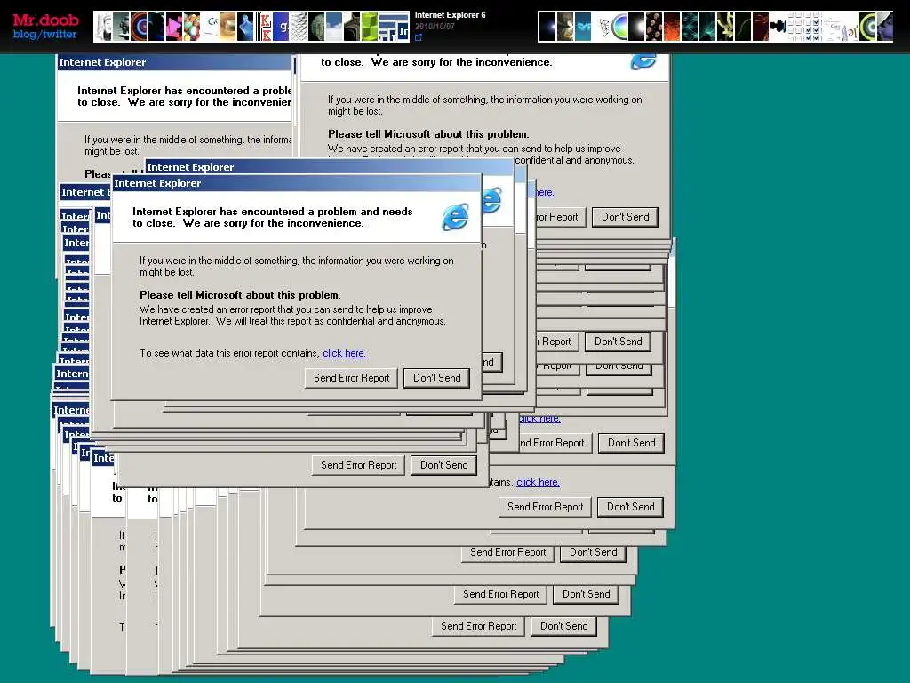Image resolution: width=910 pixels, height=683 pixels.
Task: Select the sketched face thumbnail
Action: pos(104,27)
